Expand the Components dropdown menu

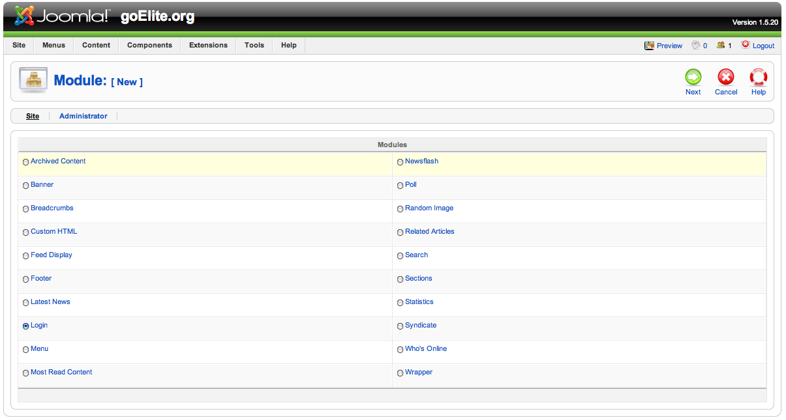click(x=149, y=46)
